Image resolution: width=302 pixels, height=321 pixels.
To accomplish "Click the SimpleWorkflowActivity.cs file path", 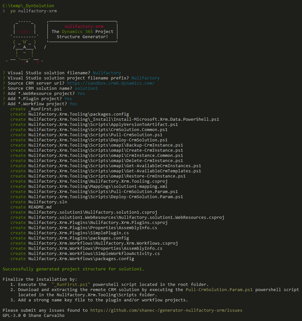I will 94,253.
